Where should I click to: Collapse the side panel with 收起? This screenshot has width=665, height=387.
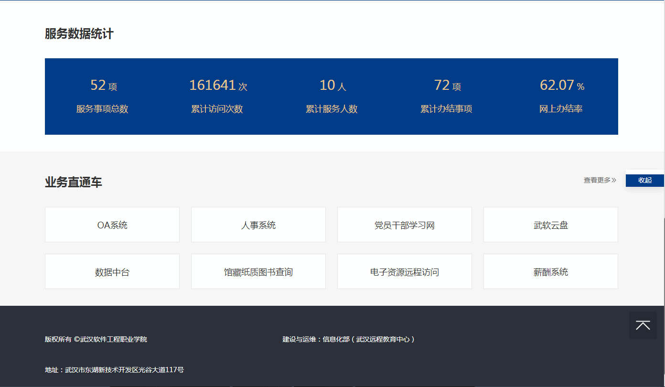tap(644, 180)
